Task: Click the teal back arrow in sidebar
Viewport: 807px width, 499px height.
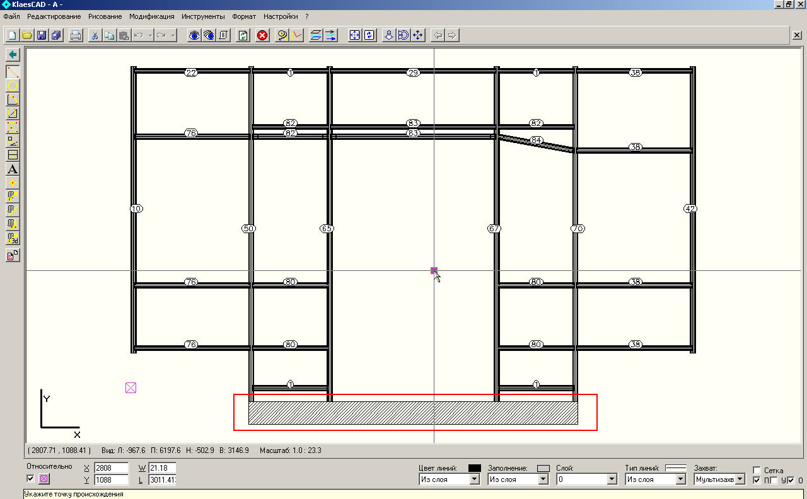Action: pyautogui.click(x=13, y=55)
